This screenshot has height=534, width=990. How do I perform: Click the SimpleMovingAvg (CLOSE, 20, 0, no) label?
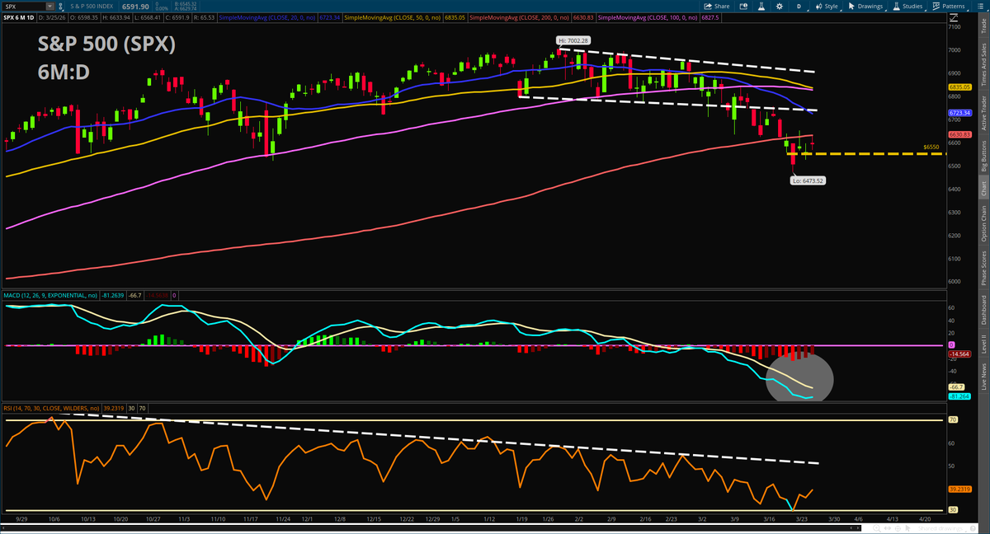pyautogui.click(x=266, y=17)
